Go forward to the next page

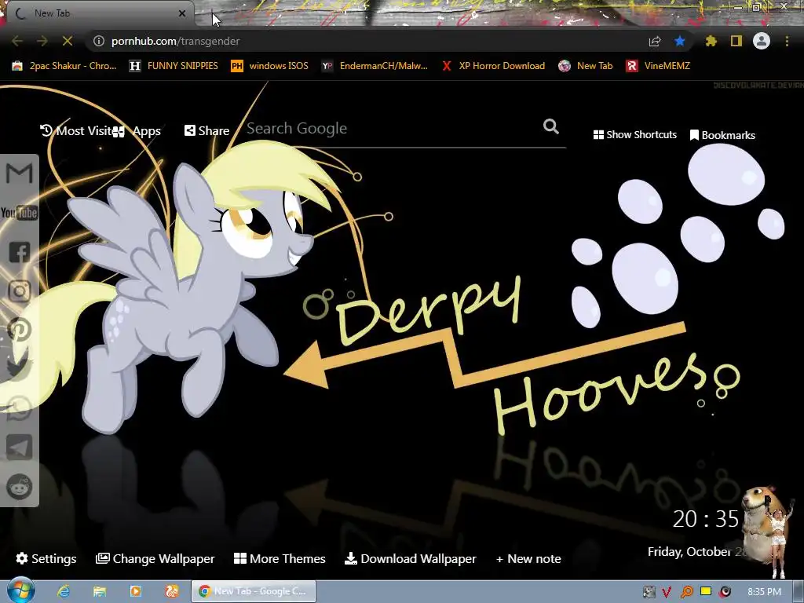point(42,41)
